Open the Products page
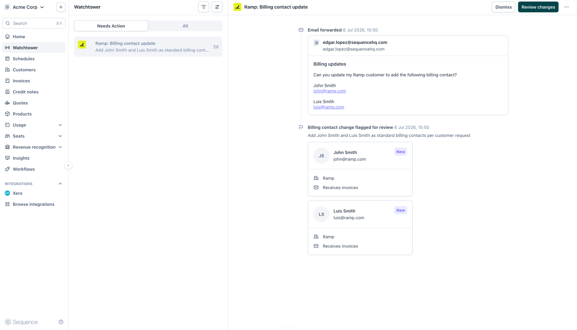Screen dimensions: 577x330 click(x=34, y=114)
